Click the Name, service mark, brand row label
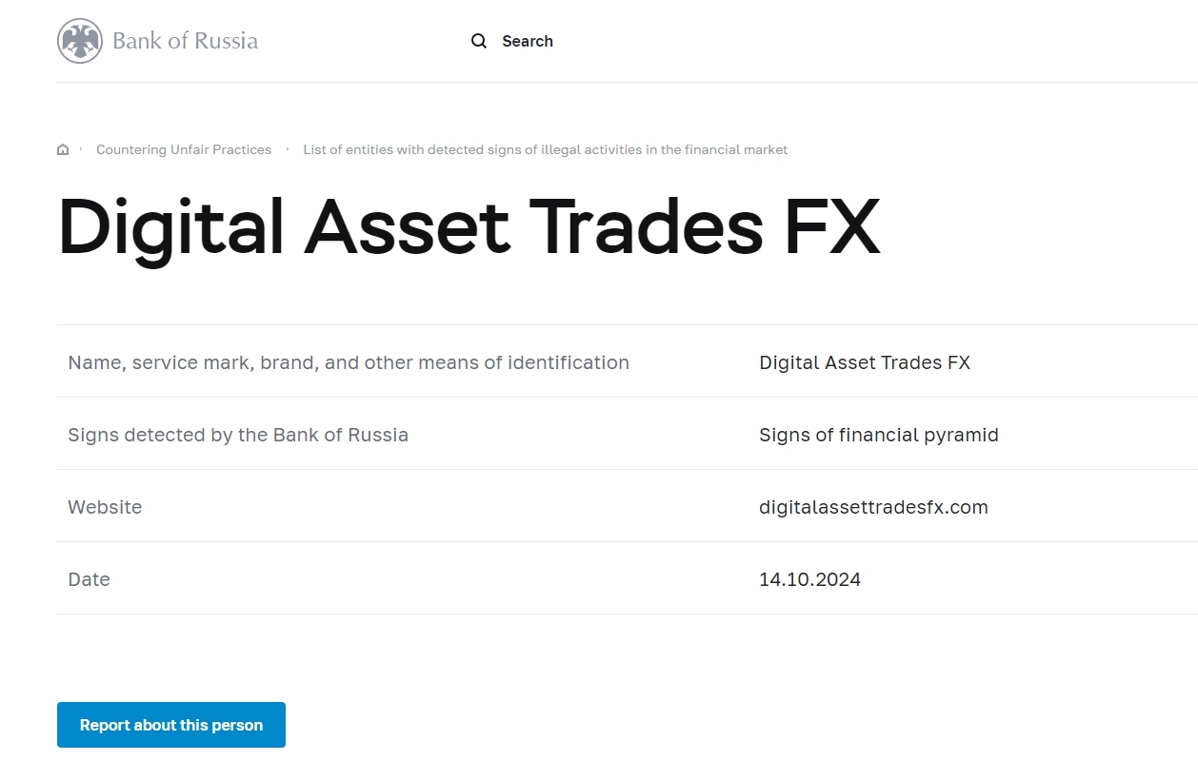The height and width of the screenshot is (780, 1198). (x=349, y=362)
